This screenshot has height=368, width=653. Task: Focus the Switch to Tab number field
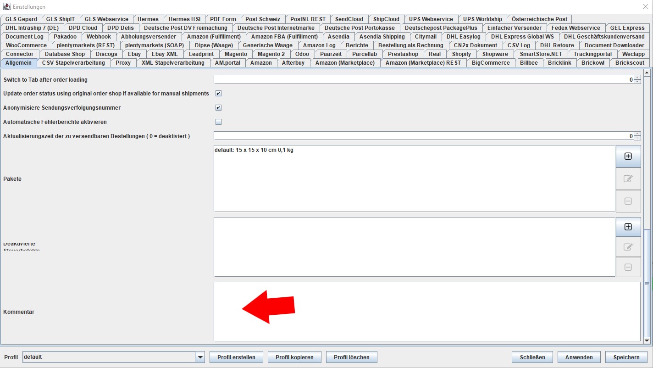pyautogui.click(x=424, y=79)
